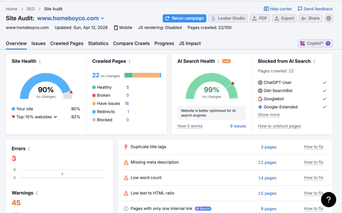Expand the Top-10% websites dropdown

[55, 117]
